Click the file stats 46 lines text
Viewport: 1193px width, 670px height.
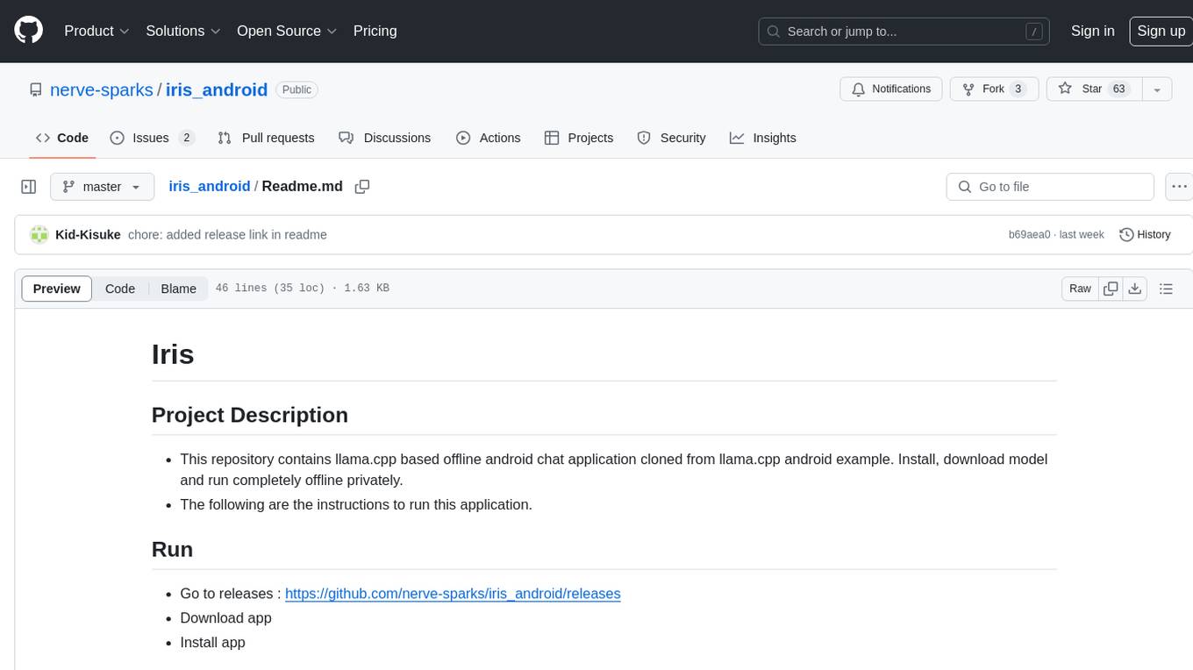click(x=302, y=289)
